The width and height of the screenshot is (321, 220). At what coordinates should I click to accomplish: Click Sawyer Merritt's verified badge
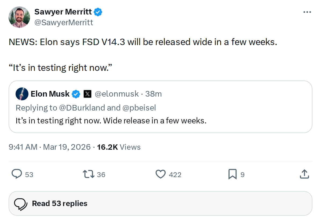point(98,12)
